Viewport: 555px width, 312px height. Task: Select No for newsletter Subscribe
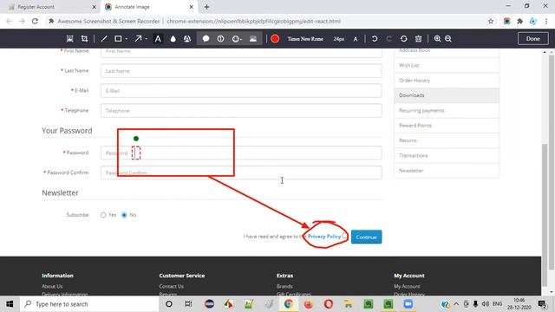pyautogui.click(x=124, y=215)
